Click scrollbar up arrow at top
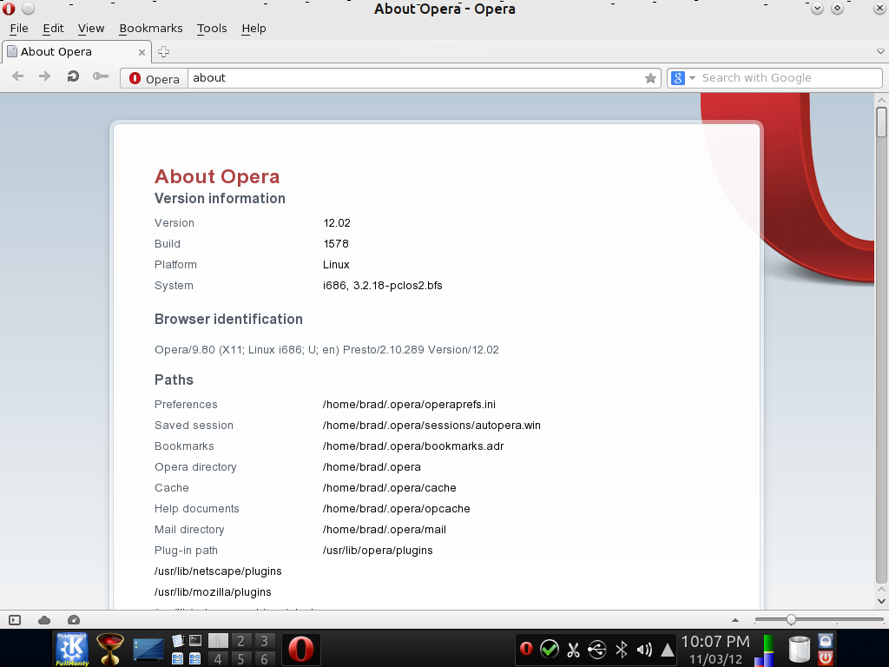This screenshot has width=889, height=667. [881, 101]
